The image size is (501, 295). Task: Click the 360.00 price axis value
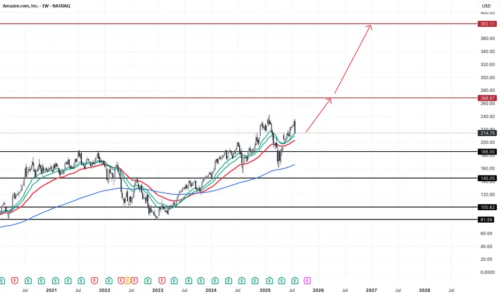tap(488, 38)
